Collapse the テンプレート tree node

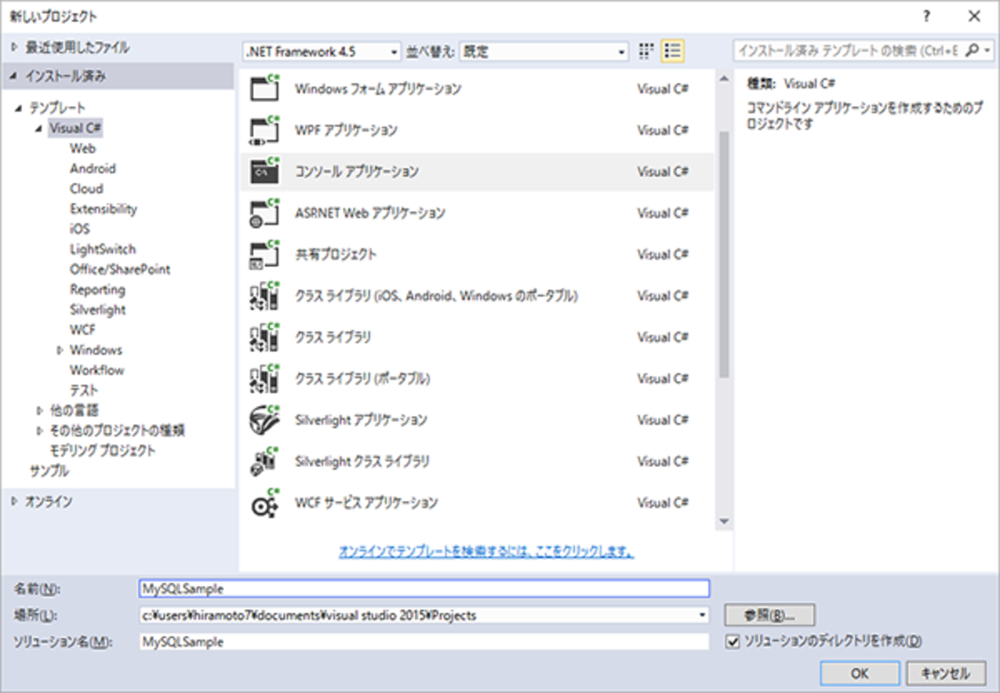pyautogui.click(x=18, y=108)
